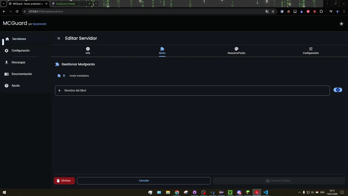Open the Windows Start menu
The height and width of the screenshot is (196, 348).
[x=4, y=192]
